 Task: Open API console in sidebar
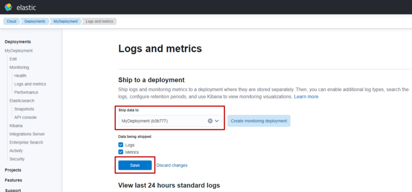click(x=25, y=117)
